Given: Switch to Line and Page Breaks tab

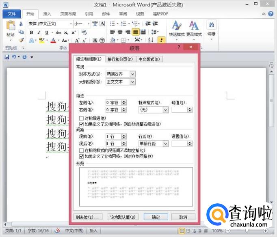Looking at the screenshot, I should click(x=120, y=59).
